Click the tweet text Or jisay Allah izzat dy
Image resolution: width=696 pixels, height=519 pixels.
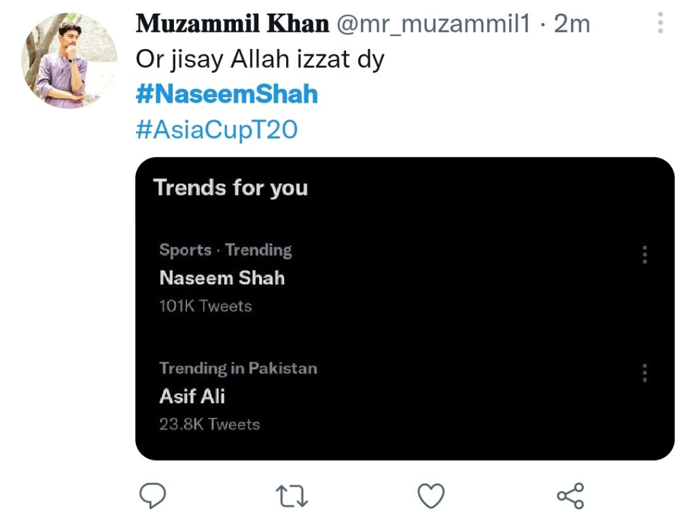pos(260,60)
